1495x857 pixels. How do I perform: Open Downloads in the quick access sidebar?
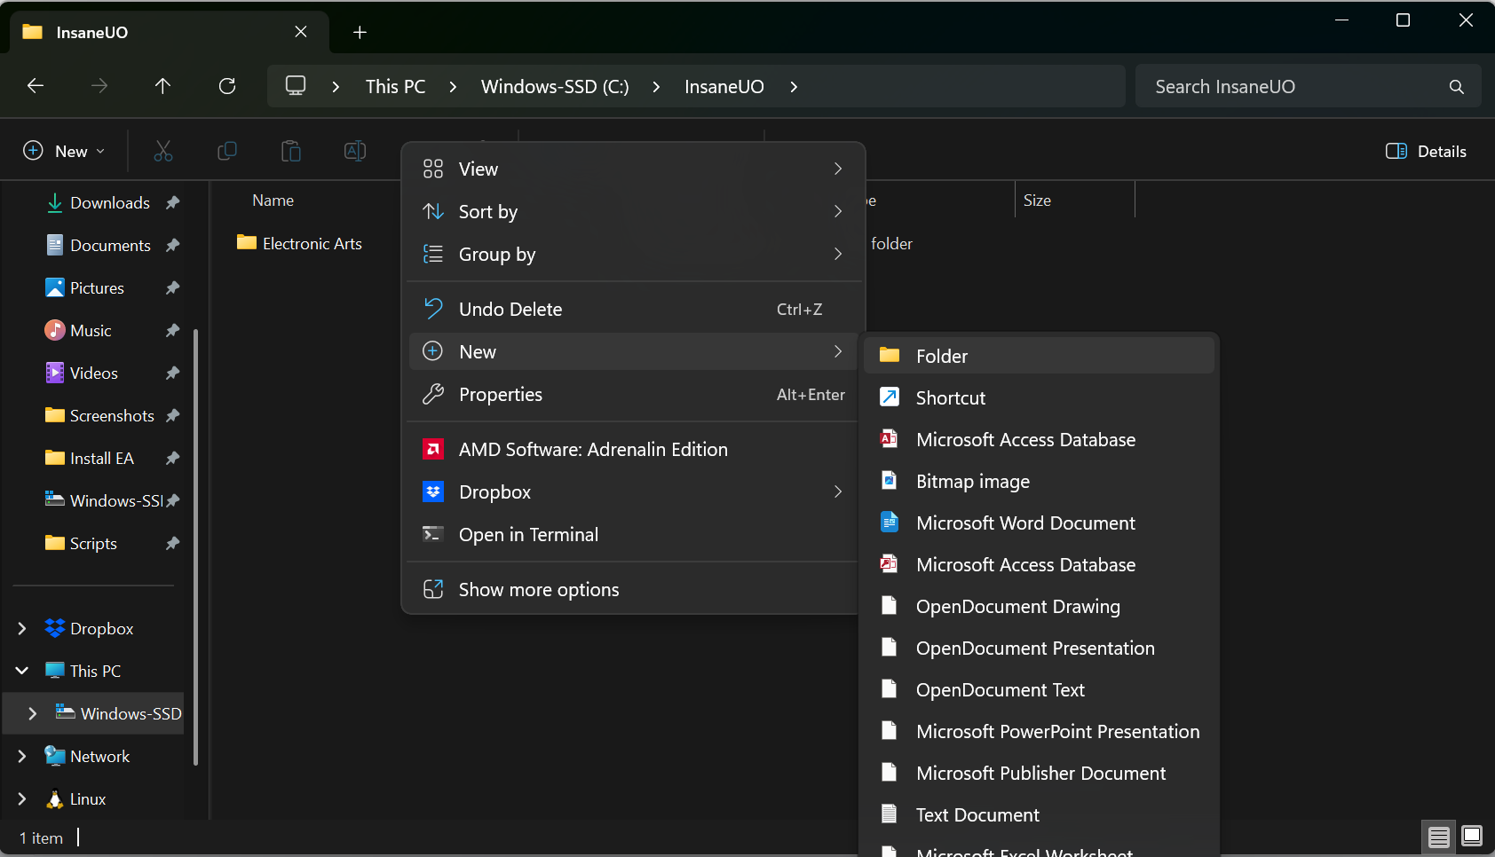click(109, 203)
